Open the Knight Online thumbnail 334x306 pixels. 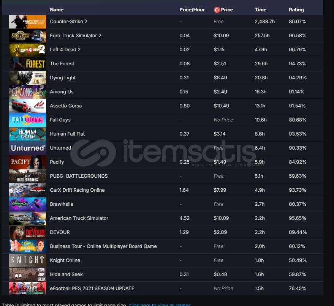[27, 260]
